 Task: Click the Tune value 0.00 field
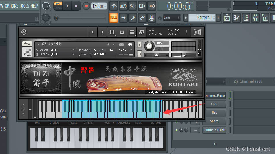pyautogui.click(x=162, y=49)
